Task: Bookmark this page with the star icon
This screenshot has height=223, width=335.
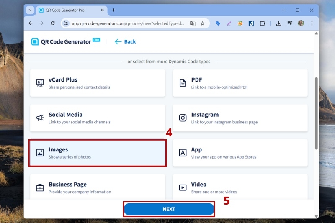Action: coord(203,23)
